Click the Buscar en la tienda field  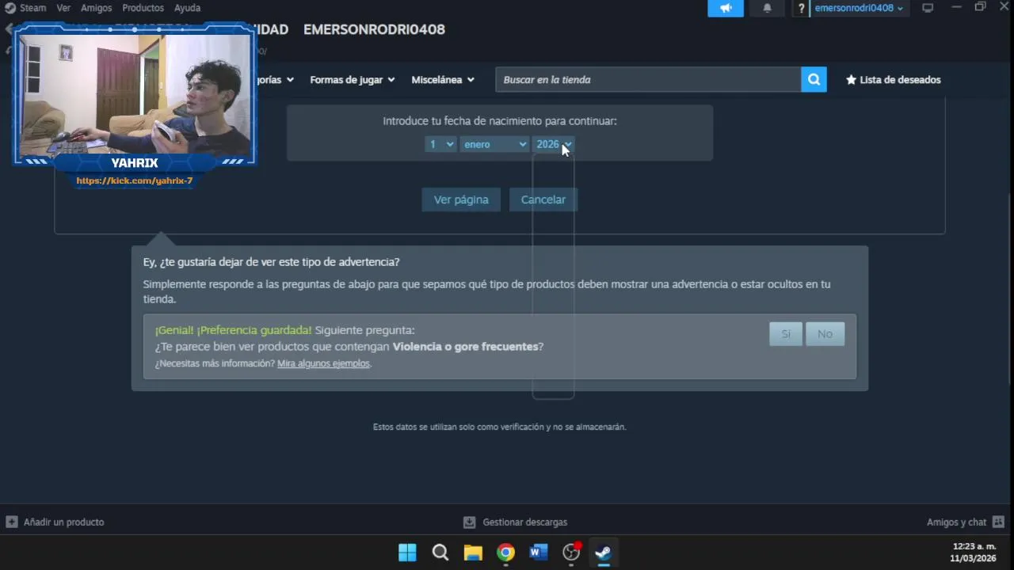point(648,79)
